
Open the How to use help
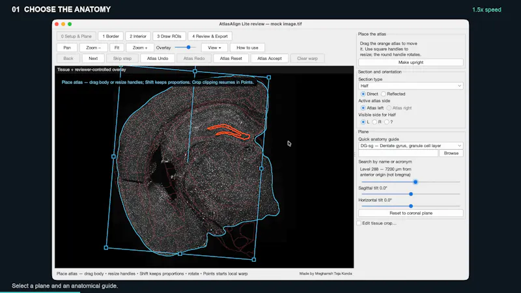tap(247, 48)
